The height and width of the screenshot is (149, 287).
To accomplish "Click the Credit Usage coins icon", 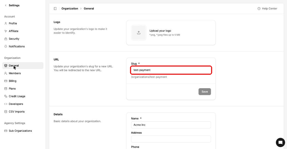I will (x=6, y=96).
